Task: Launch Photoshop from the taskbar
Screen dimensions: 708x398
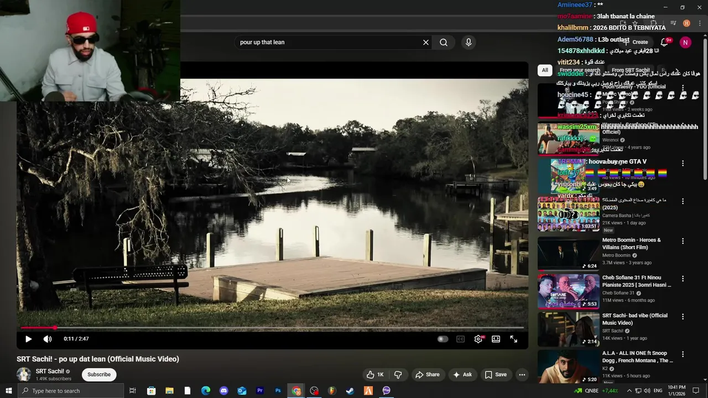Action: [278, 391]
